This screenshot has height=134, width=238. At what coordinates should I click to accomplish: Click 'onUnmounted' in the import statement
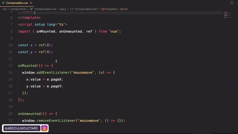71,31
